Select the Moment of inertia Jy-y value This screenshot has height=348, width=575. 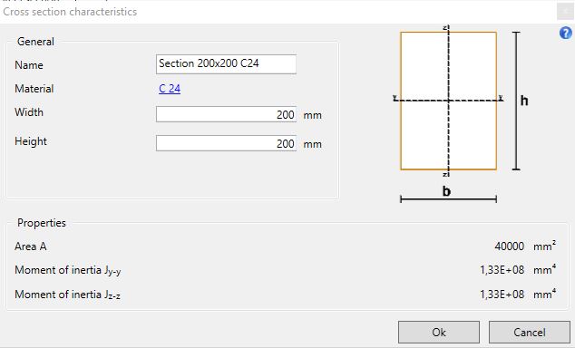(502, 270)
